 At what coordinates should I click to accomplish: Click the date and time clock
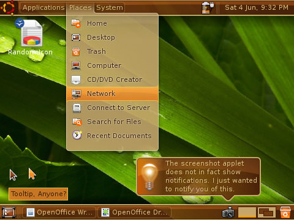[257, 7]
